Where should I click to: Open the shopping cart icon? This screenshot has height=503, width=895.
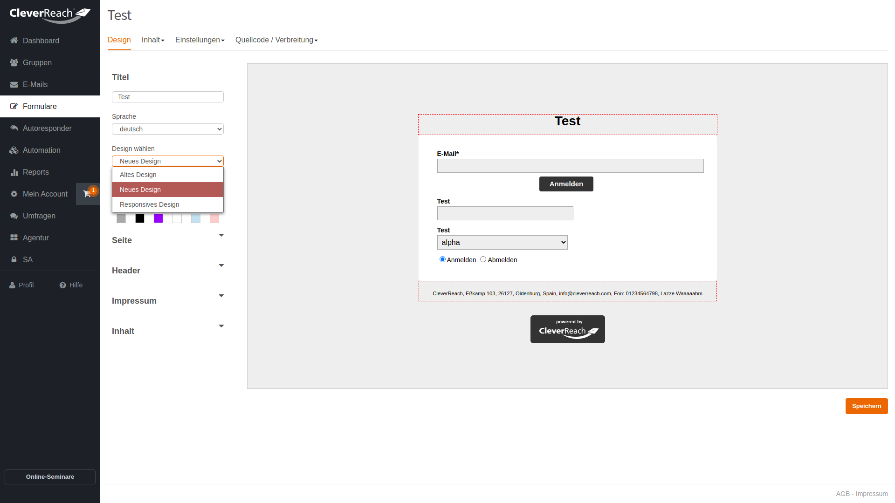87,194
